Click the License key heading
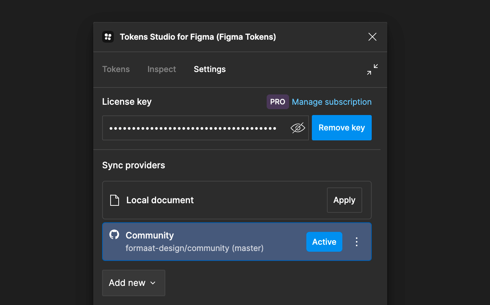This screenshot has height=305, width=490. click(x=127, y=102)
